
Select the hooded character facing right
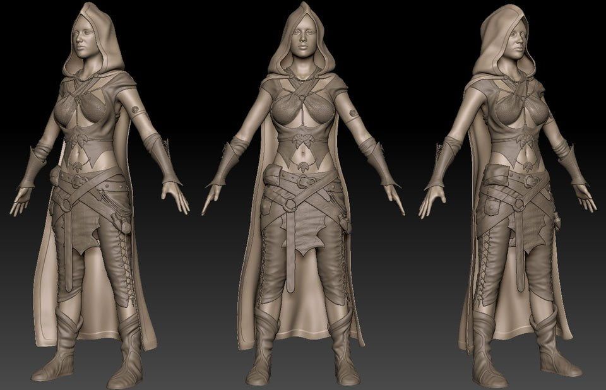[508, 195]
